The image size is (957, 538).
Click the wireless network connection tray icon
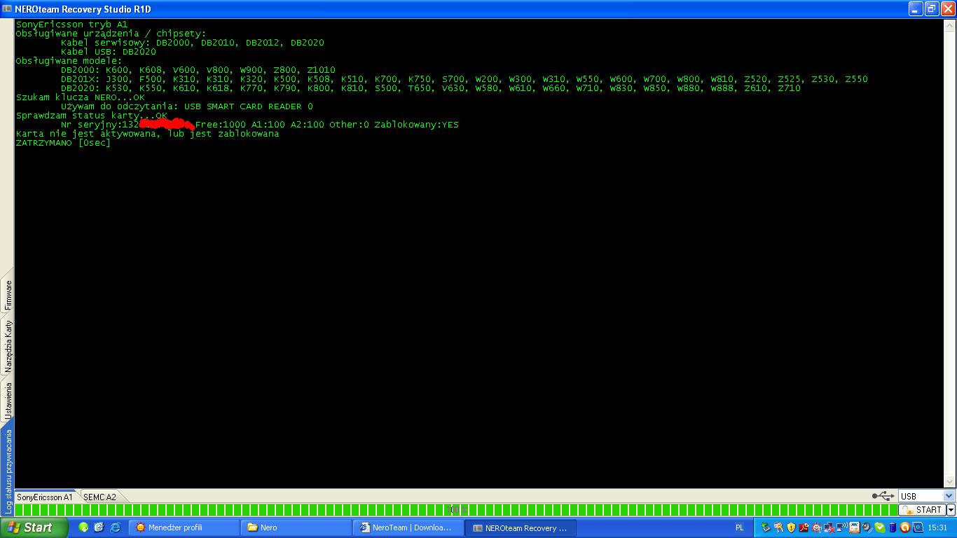coord(841,527)
